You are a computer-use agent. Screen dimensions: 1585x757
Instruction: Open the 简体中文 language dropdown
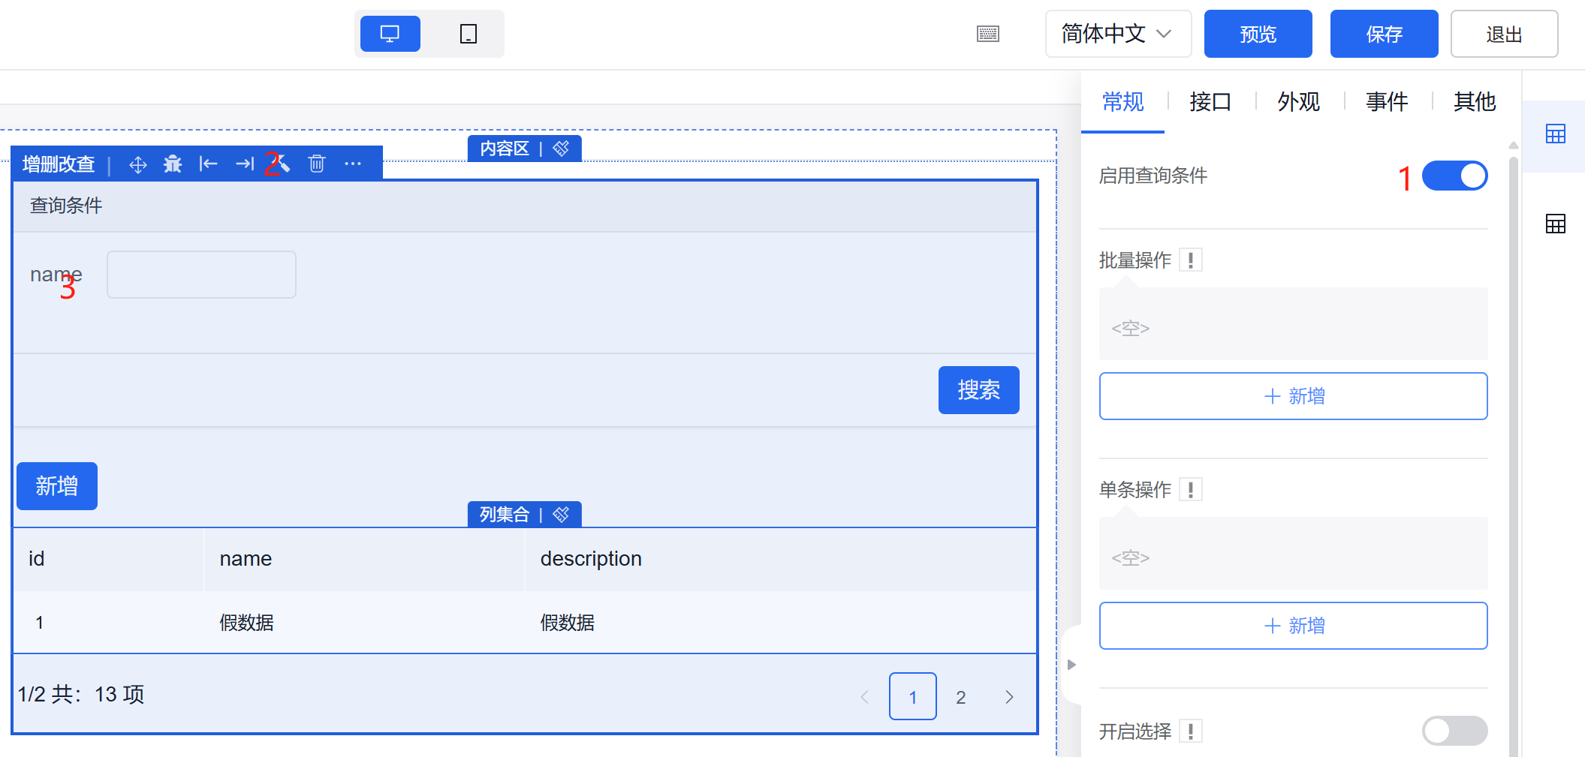point(1117,34)
